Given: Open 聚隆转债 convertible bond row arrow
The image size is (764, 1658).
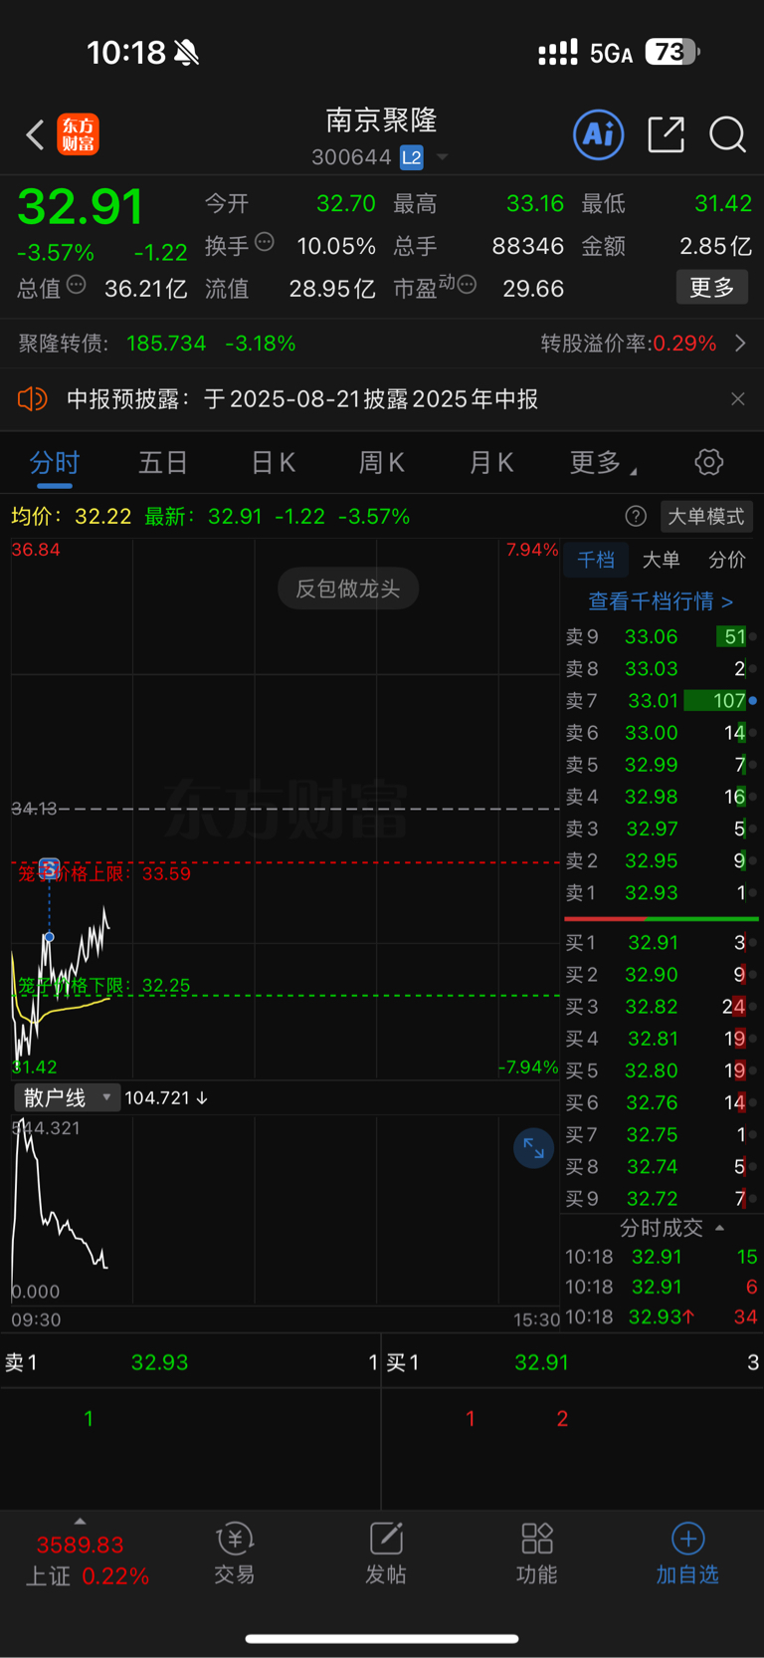Looking at the screenshot, I should [x=740, y=344].
